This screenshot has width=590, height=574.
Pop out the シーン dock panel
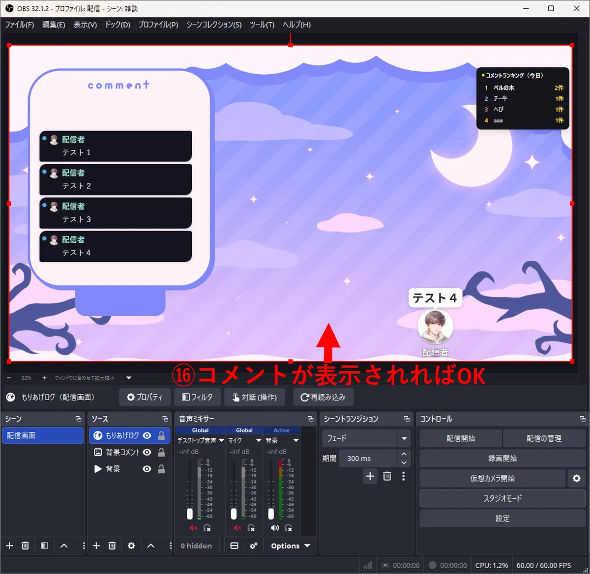click(79, 419)
